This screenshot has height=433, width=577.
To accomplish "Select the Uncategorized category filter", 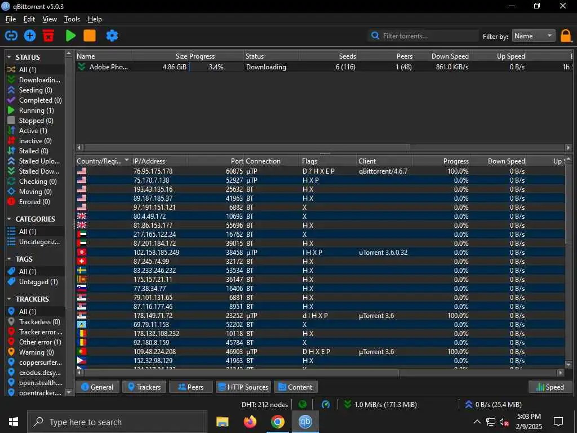I will click(x=35, y=241).
